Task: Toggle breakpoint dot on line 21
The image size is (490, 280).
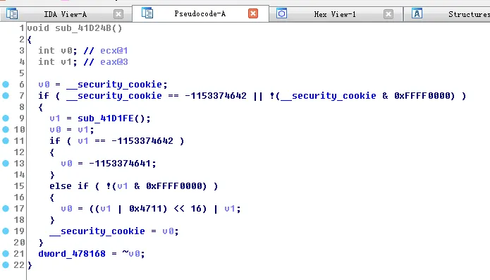Action: click(6, 253)
